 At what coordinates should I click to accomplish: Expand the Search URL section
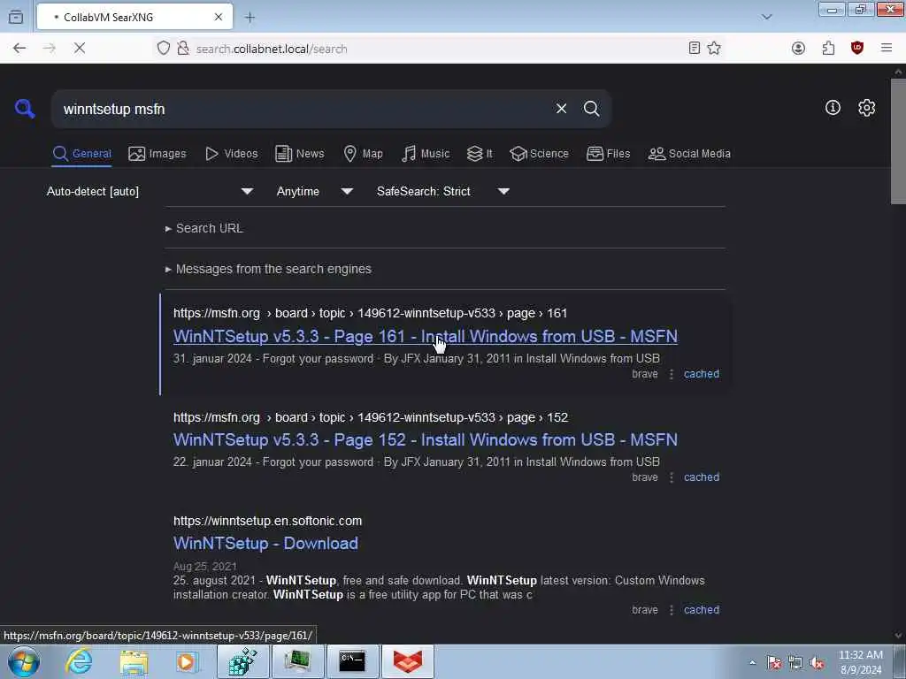click(x=204, y=228)
